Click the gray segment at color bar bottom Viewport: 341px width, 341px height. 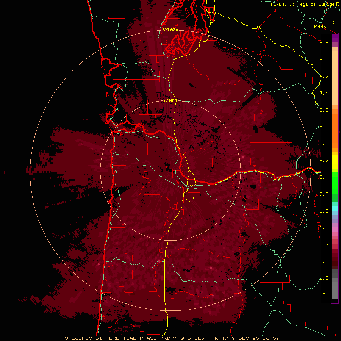pyautogui.click(x=335, y=288)
